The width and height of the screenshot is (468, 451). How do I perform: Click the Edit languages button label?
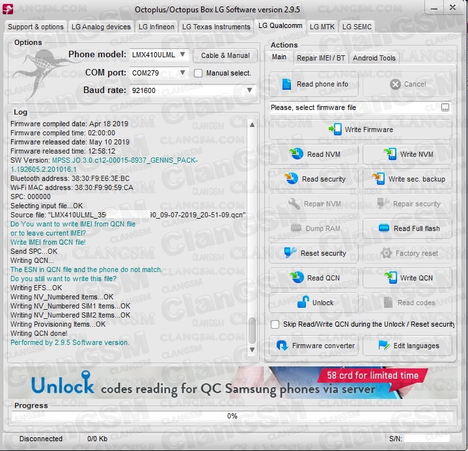click(417, 346)
